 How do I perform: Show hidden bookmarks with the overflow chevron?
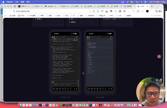(x=147, y=16)
